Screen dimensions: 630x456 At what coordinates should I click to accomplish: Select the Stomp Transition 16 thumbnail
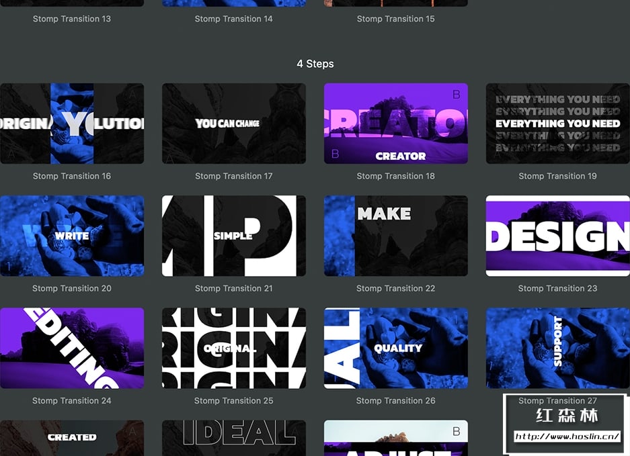click(x=72, y=124)
